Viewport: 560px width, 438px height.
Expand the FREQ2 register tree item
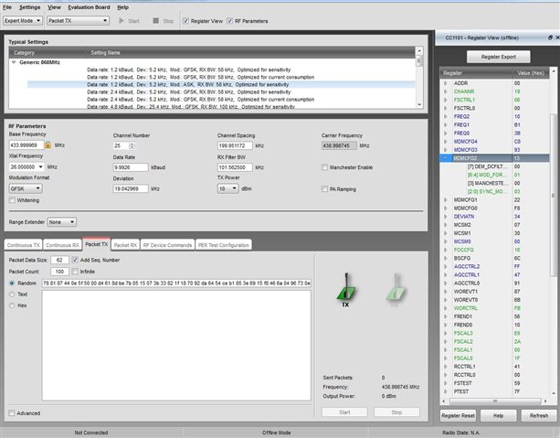(446, 116)
